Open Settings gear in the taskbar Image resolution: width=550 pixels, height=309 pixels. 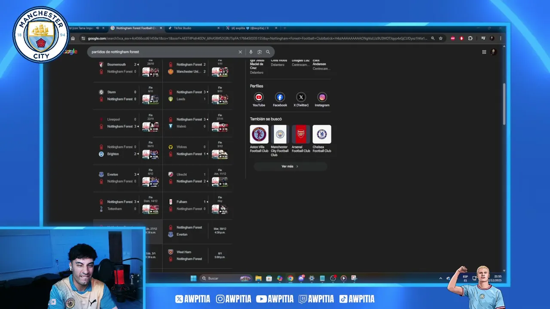pyautogui.click(x=312, y=278)
